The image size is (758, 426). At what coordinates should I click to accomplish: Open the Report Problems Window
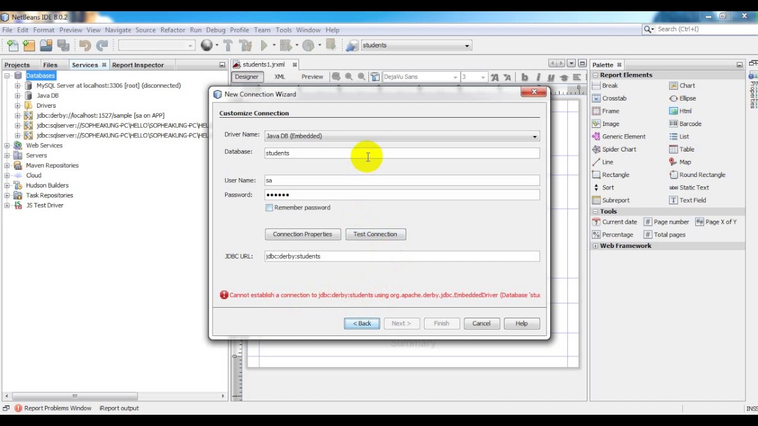(x=52, y=408)
